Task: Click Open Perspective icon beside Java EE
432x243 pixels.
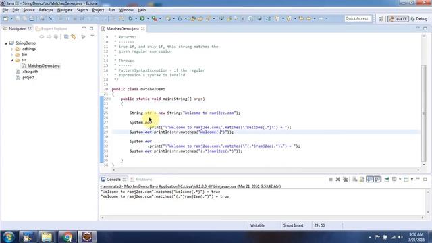Action: (x=381, y=19)
